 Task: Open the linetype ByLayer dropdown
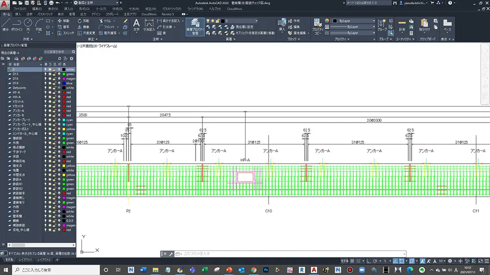[353, 33]
